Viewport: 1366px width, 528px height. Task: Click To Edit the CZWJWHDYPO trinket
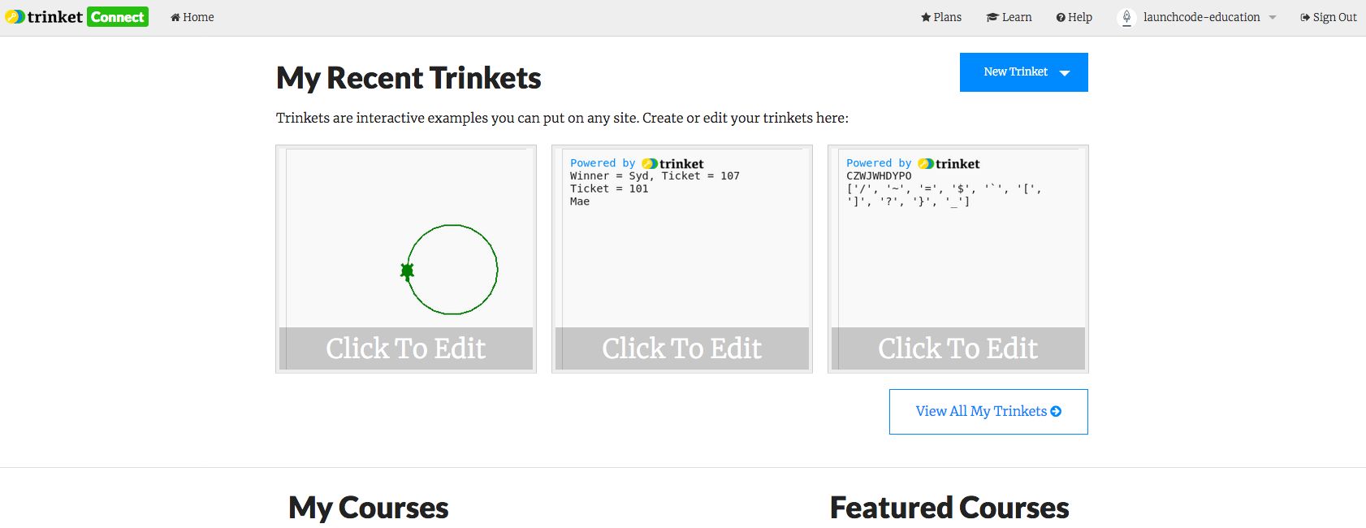tap(958, 348)
